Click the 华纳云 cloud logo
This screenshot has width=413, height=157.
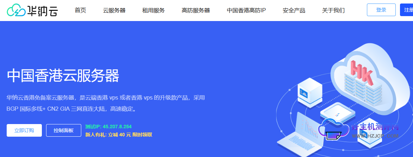(x=32, y=10)
